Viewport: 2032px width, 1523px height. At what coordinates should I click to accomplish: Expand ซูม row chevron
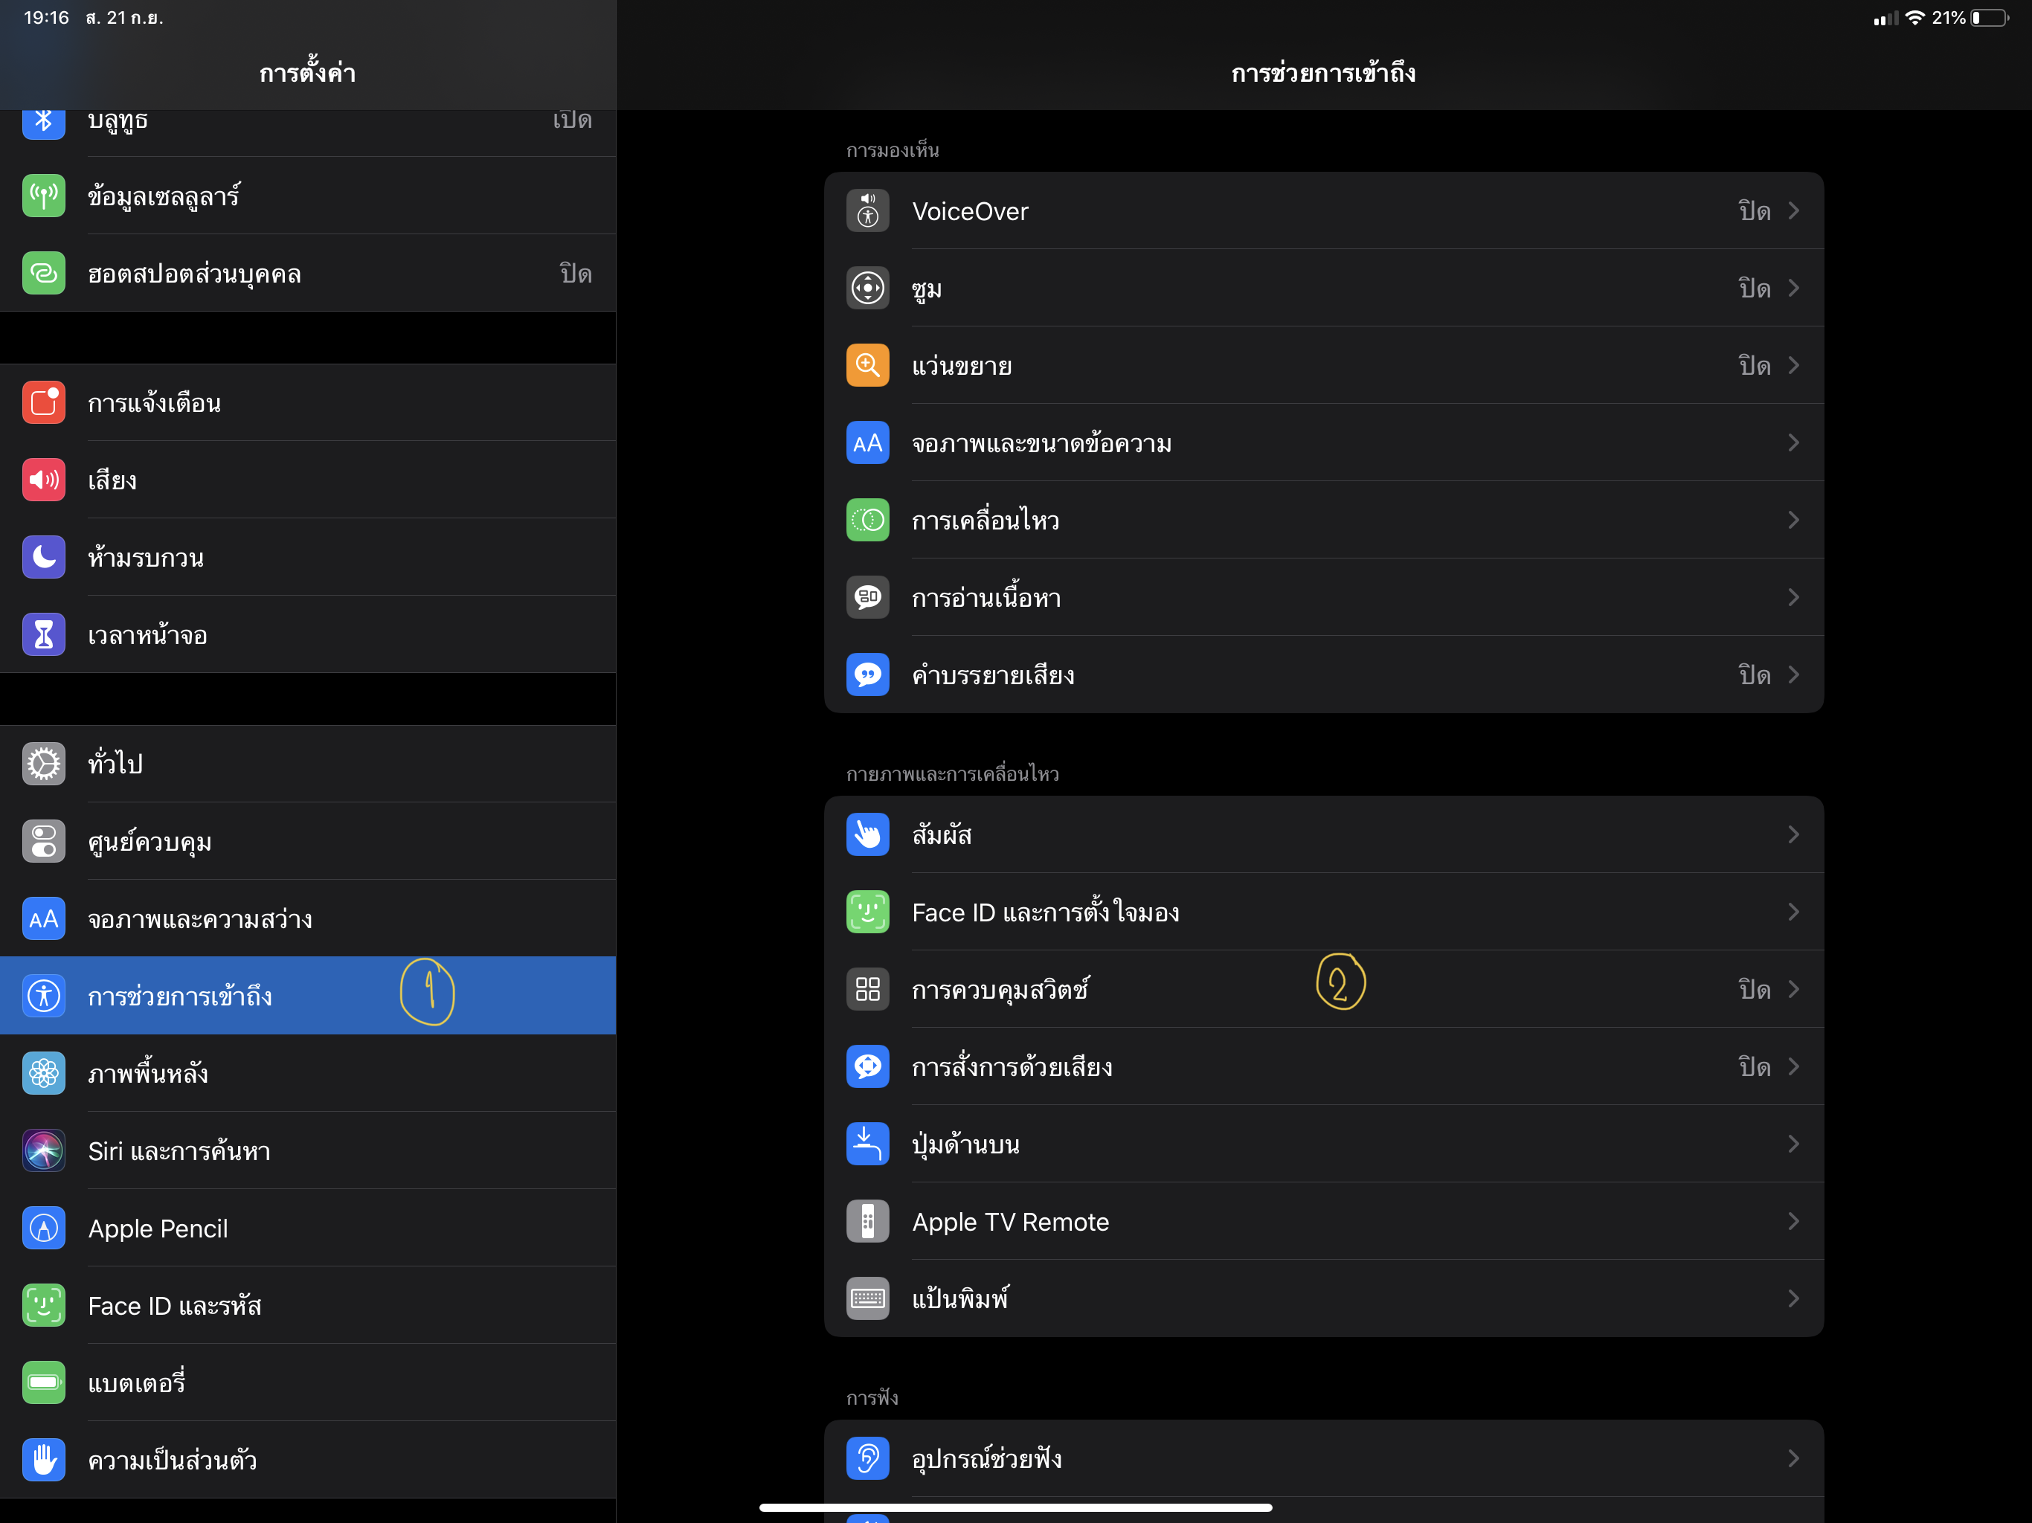point(1793,288)
